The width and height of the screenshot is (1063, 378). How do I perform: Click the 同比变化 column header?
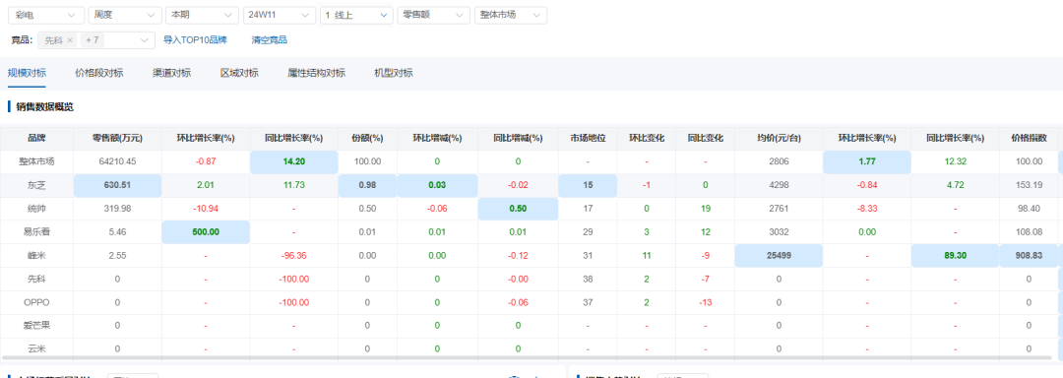[x=706, y=138]
